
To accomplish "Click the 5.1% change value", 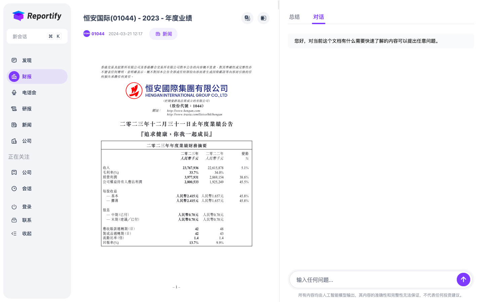I will [245, 168].
